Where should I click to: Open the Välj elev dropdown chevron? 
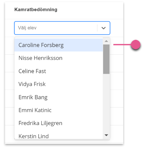click(103, 28)
